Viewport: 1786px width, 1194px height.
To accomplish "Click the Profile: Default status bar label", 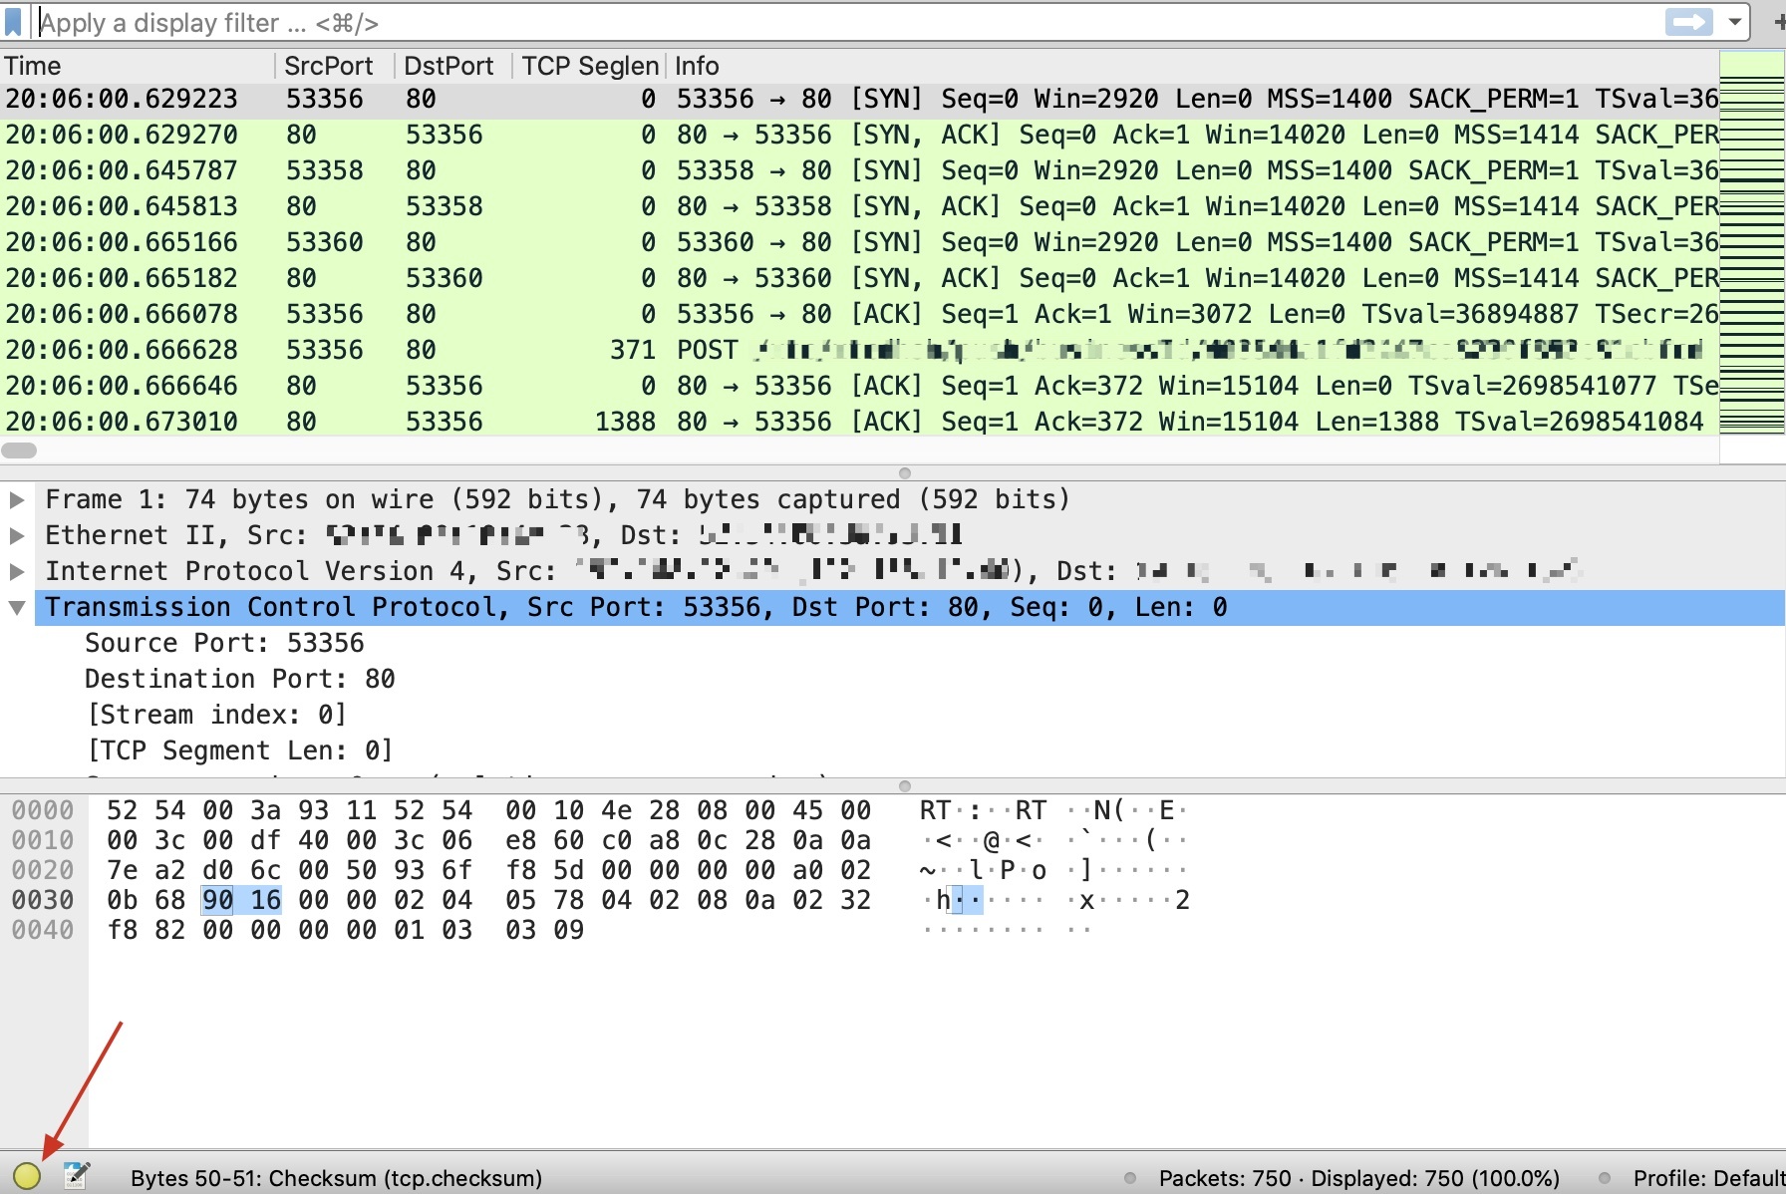I will point(1706,1178).
